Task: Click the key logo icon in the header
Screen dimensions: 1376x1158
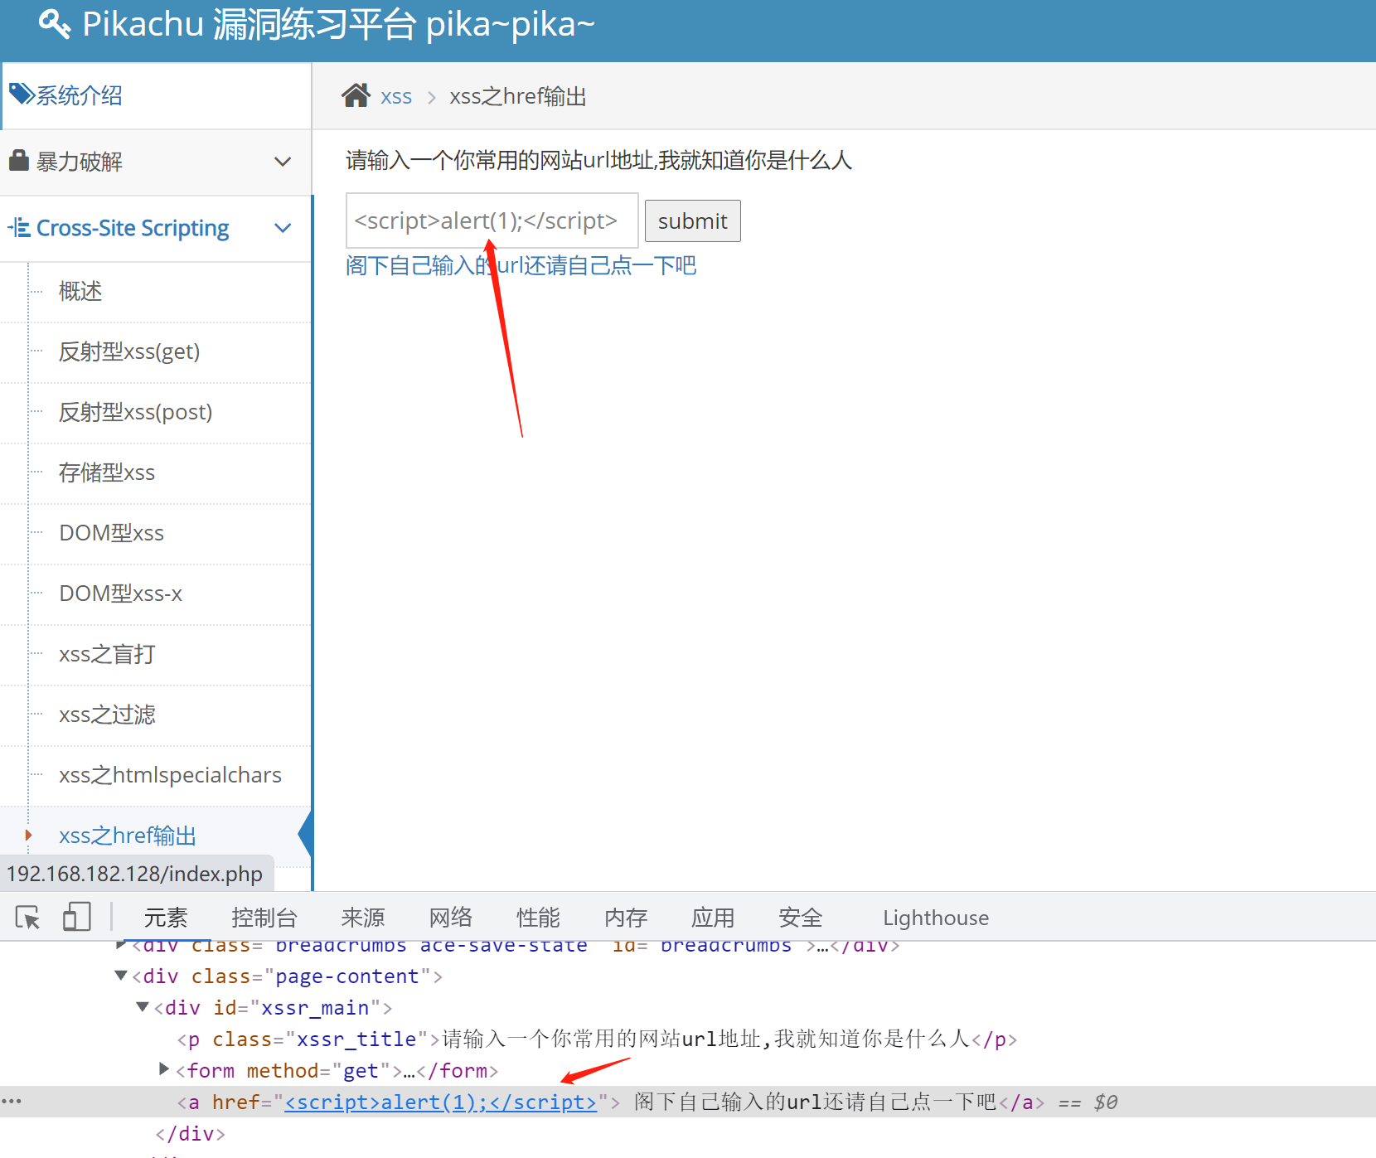Action: pos(55,24)
